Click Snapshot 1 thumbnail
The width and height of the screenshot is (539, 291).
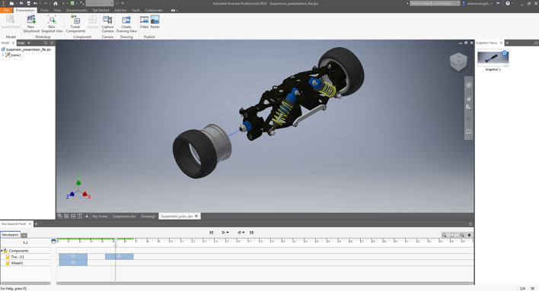[493, 58]
